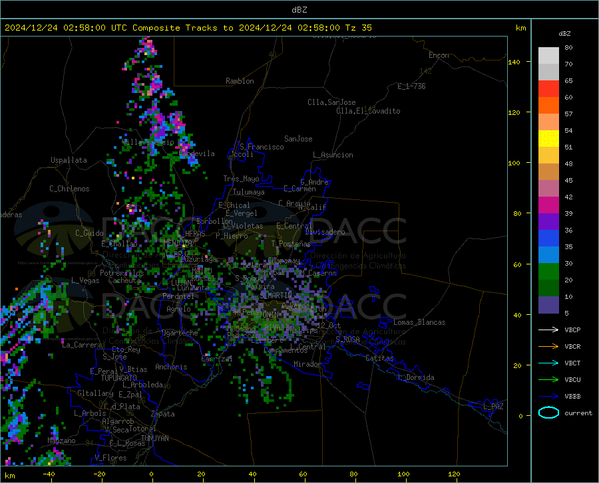Click the 'Encon' map label

[439, 55]
